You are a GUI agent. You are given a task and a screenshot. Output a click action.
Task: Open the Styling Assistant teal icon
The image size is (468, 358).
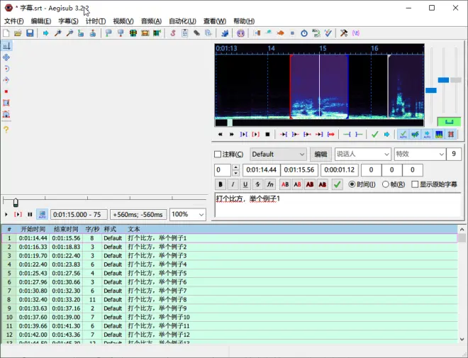269,33
